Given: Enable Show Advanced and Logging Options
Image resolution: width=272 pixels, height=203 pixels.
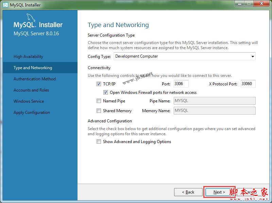Looking at the screenshot, I should click(99, 142).
